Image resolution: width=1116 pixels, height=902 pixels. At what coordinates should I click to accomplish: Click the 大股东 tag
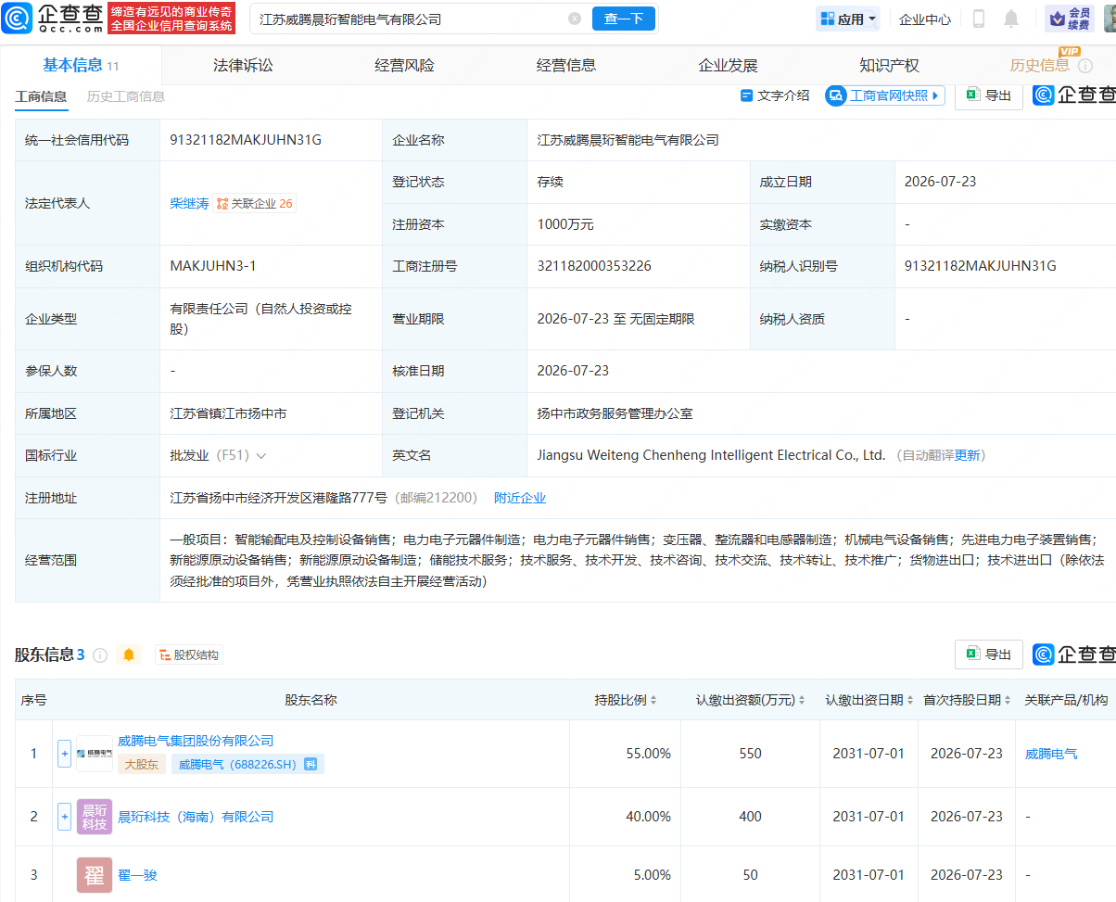[142, 764]
